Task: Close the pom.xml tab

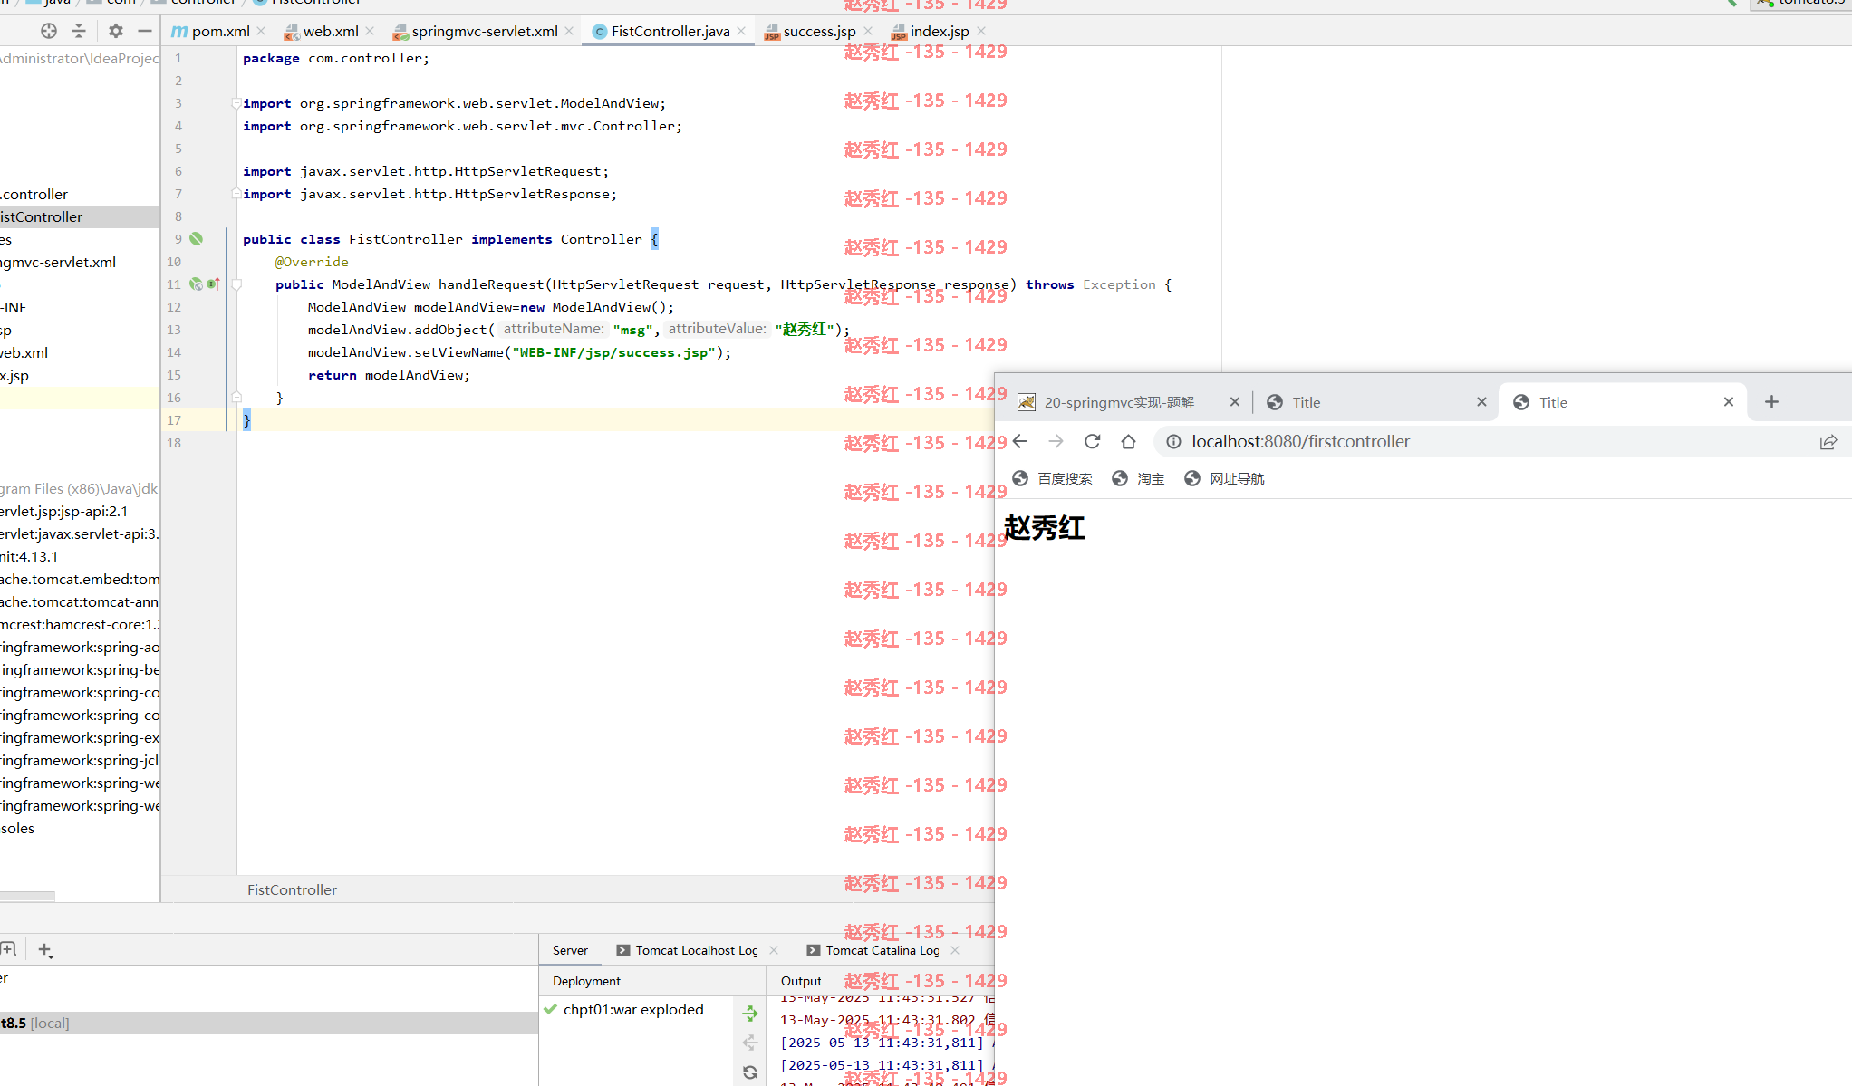Action: pyautogui.click(x=262, y=31)
